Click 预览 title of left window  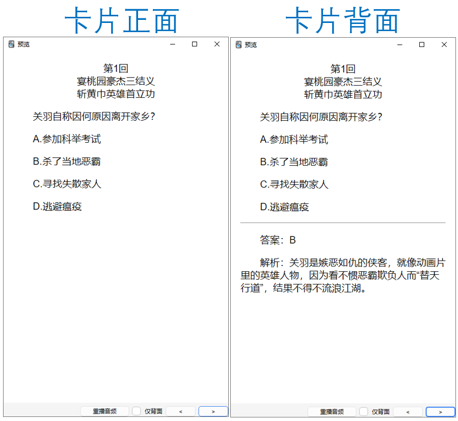coord(23,44)
